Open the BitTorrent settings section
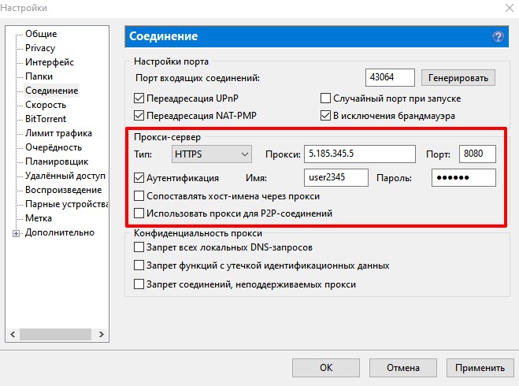 pos(46,119)
